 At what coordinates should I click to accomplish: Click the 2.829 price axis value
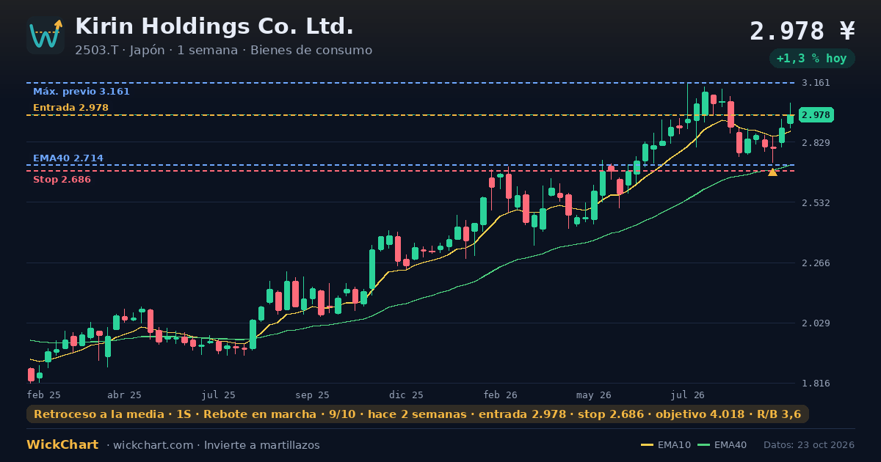coord(816,142)
